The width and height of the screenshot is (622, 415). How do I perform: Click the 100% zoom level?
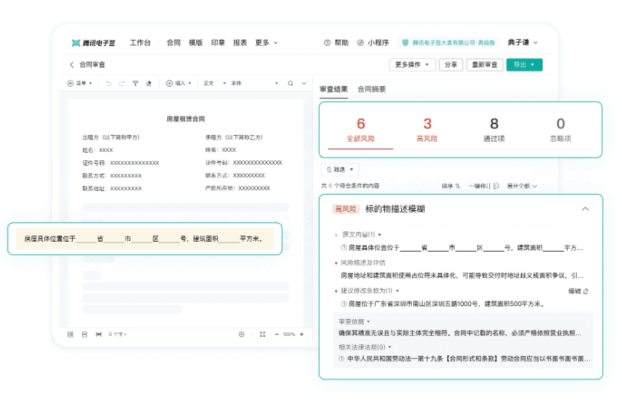point(289,334)
